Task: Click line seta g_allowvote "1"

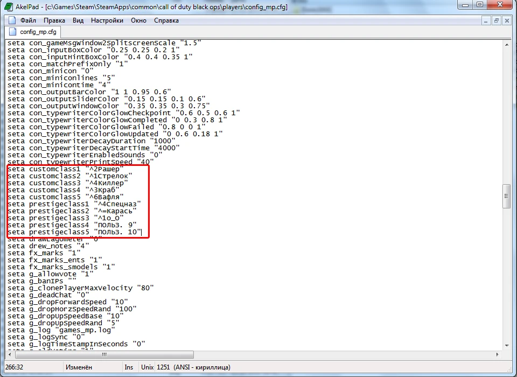Action: click(51, 274)
